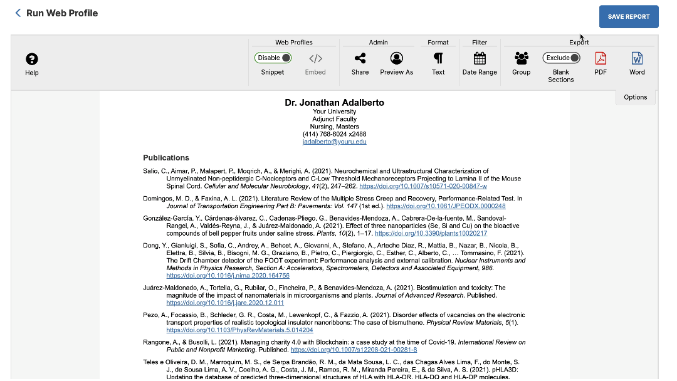The height and width of the screenshot is (381, 677).
Task: Open the Help panel
Action: coord(31,61)
